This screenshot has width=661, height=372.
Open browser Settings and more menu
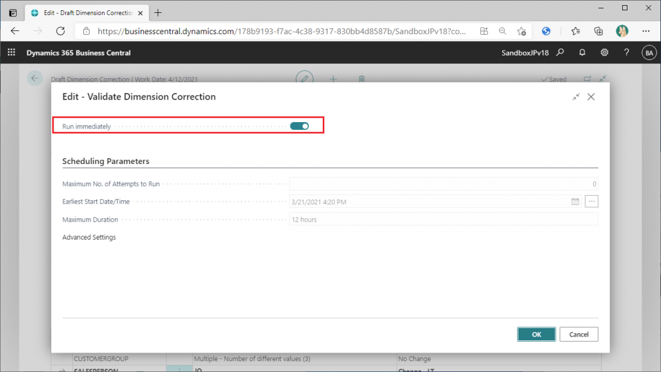pos(646,31)
